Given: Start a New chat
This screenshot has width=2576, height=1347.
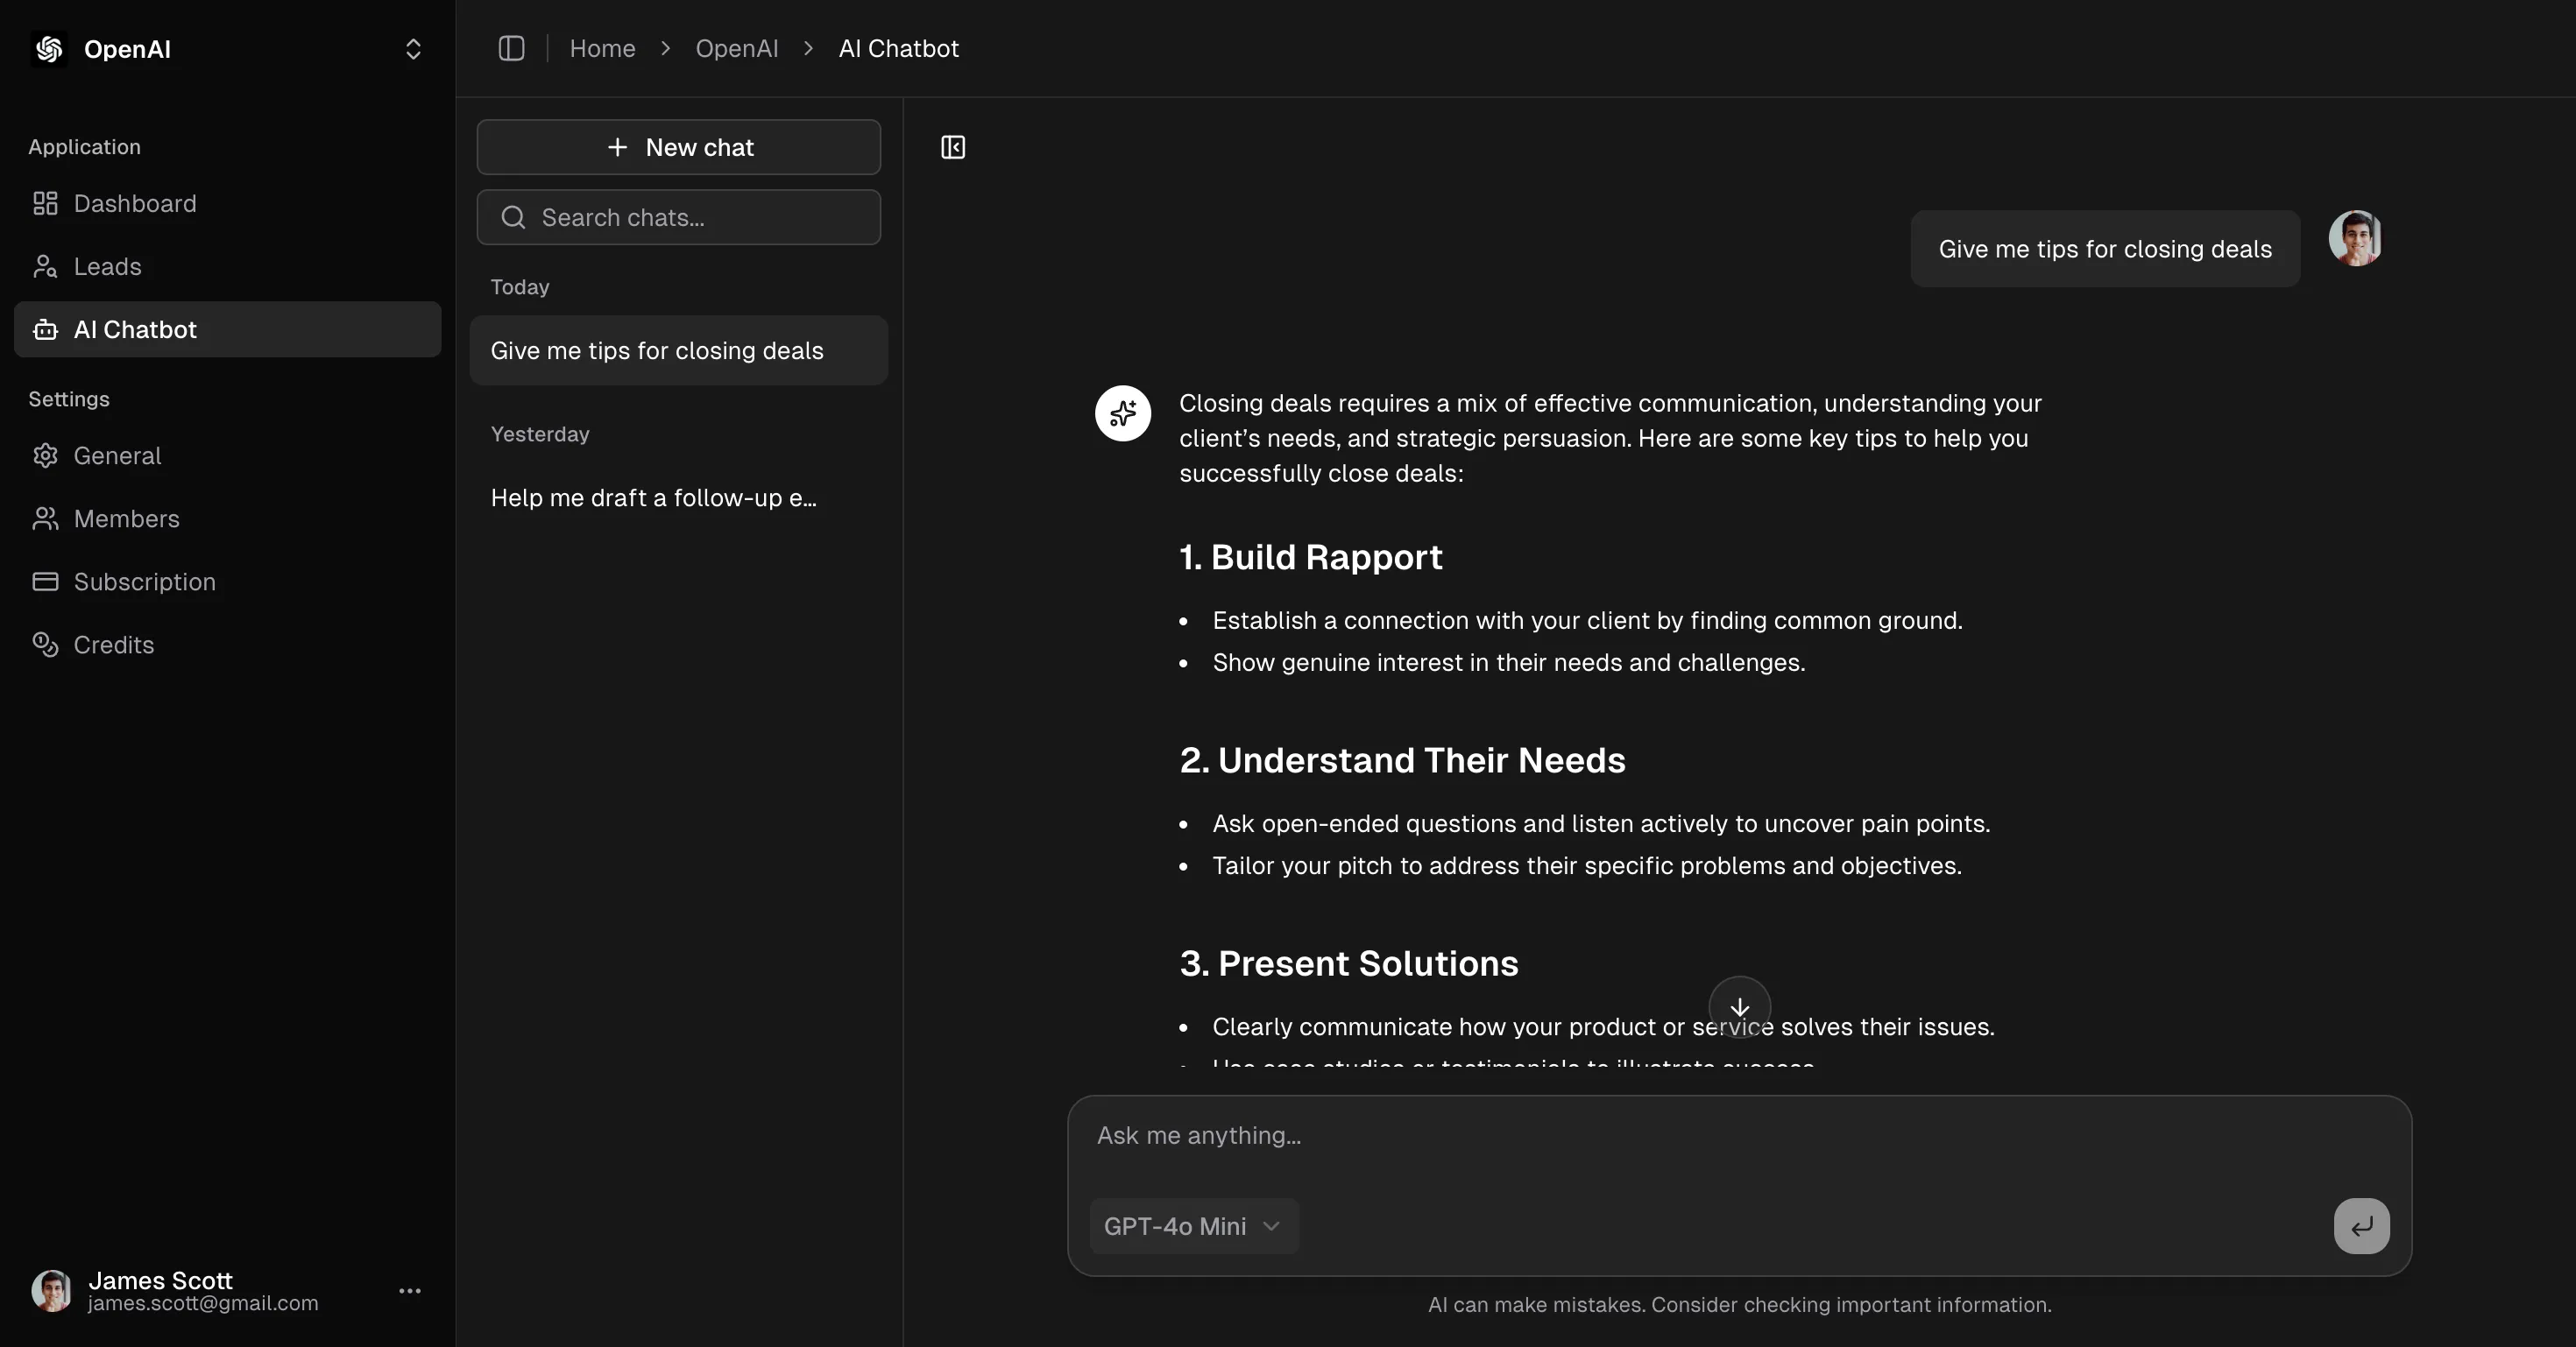Looking at the screenshot, I should (x=678, y=147).
